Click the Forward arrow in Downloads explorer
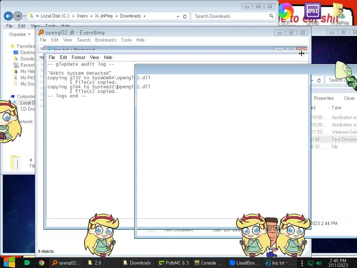The height and width of the screenshot is (268, 357). (x=17, y=16)
